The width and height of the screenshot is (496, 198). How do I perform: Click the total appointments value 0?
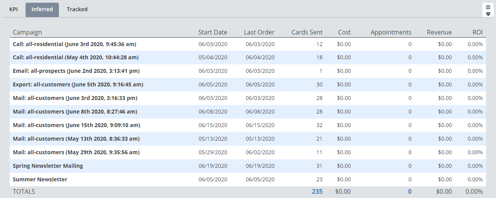(x=410, y=191)
